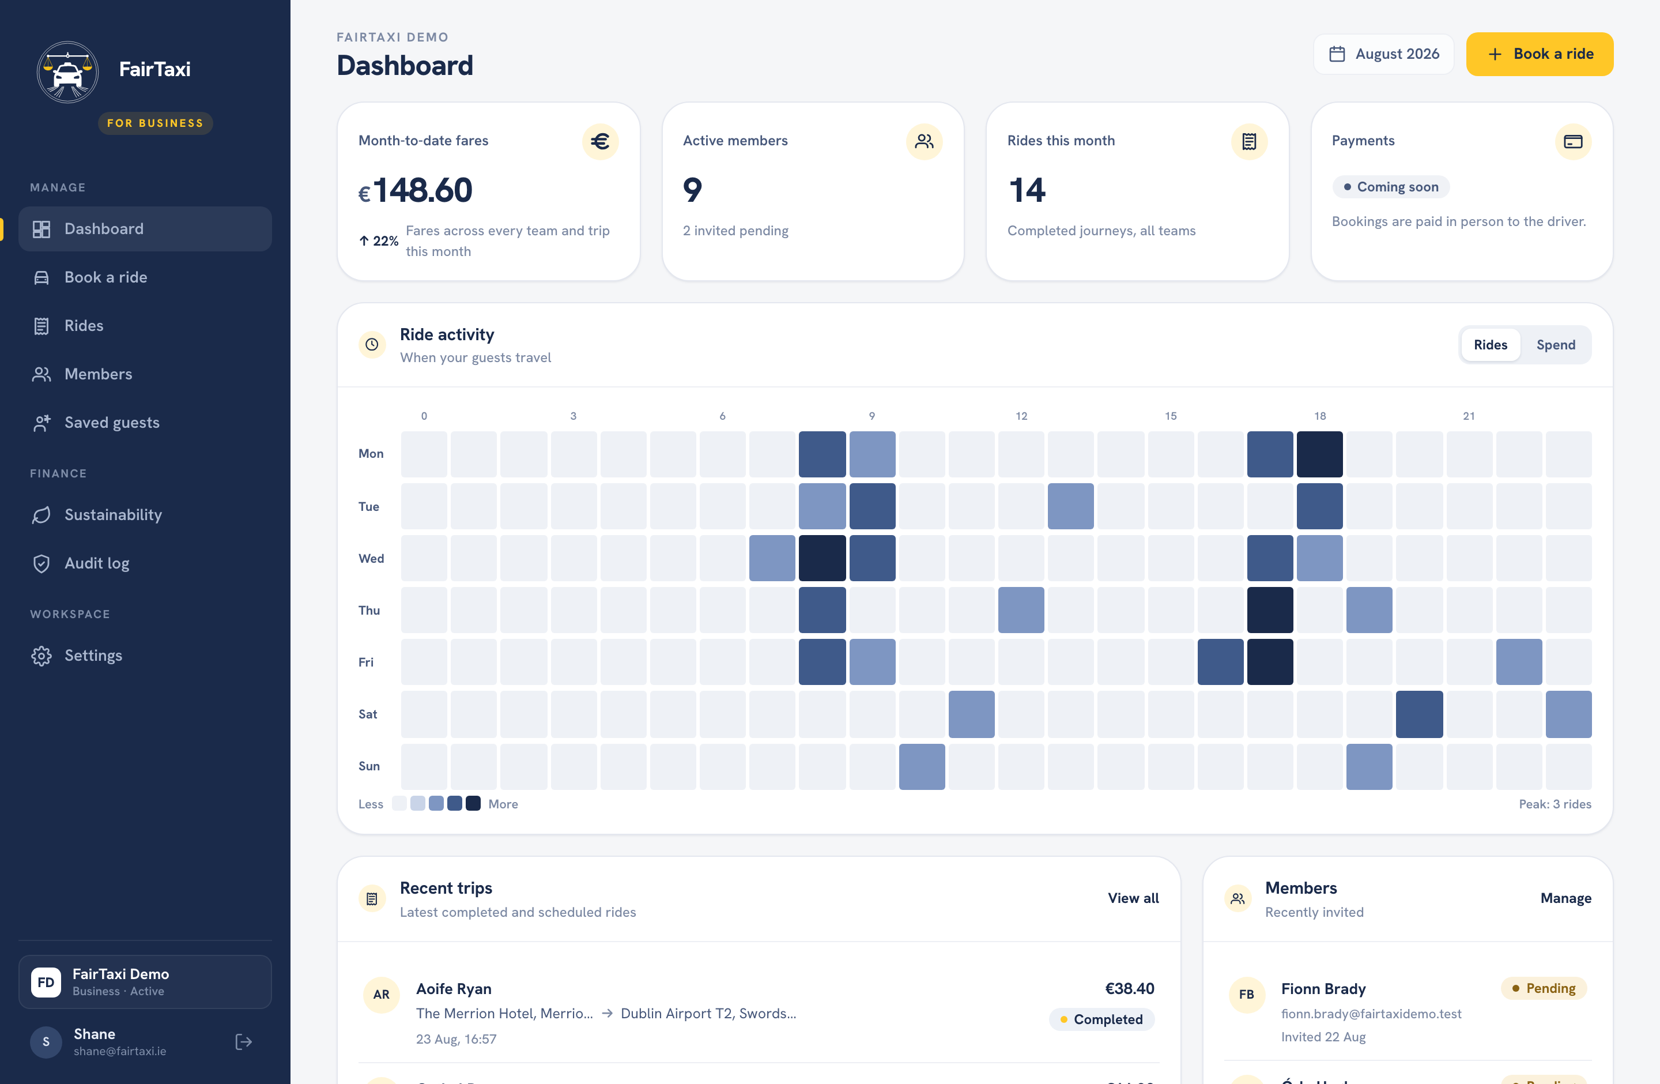Click the receipt icon beside Recent trips

[372, 898]
